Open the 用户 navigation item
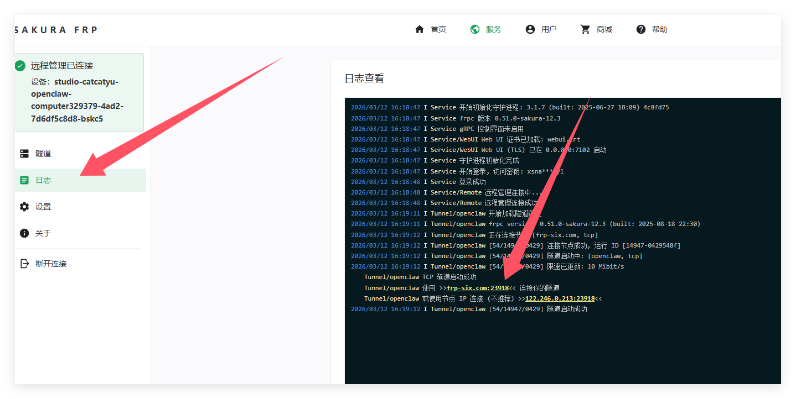796x399 pixels. click(541, 29)
